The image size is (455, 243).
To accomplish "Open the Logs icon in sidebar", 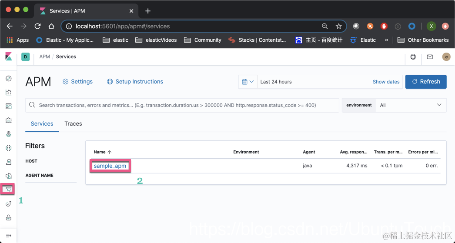I will pos(8,176).
